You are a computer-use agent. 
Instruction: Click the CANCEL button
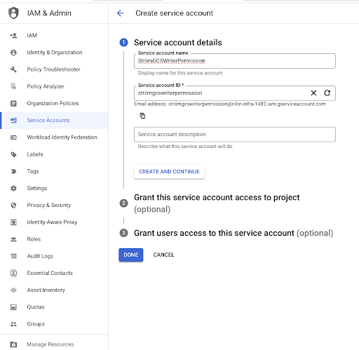[163, 255]
